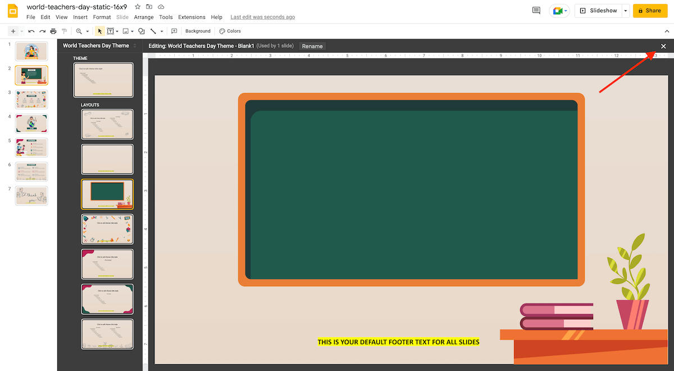Viewport: 674px width, 371px height.
Task: Select the text box tool
Action: tap(110, 31)
